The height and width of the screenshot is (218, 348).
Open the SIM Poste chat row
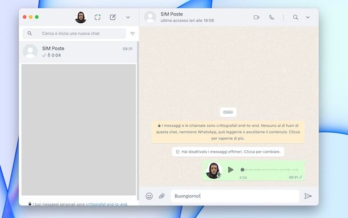point(78,52)
